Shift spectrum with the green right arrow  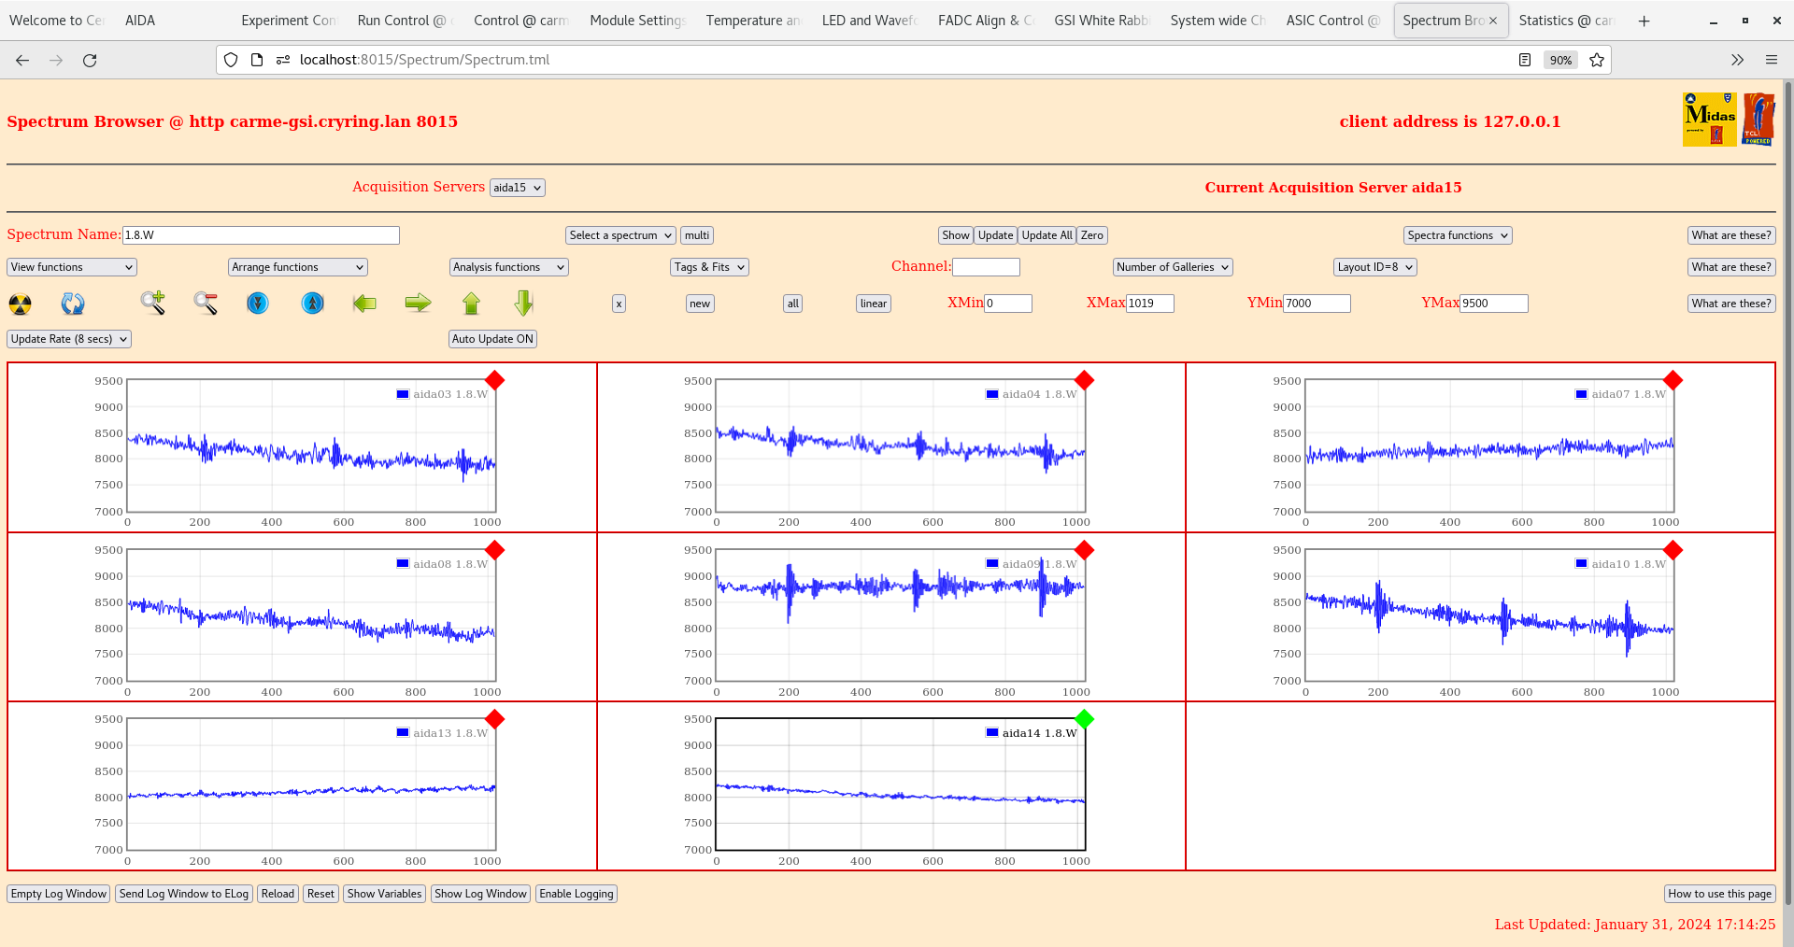coord(418,303)
